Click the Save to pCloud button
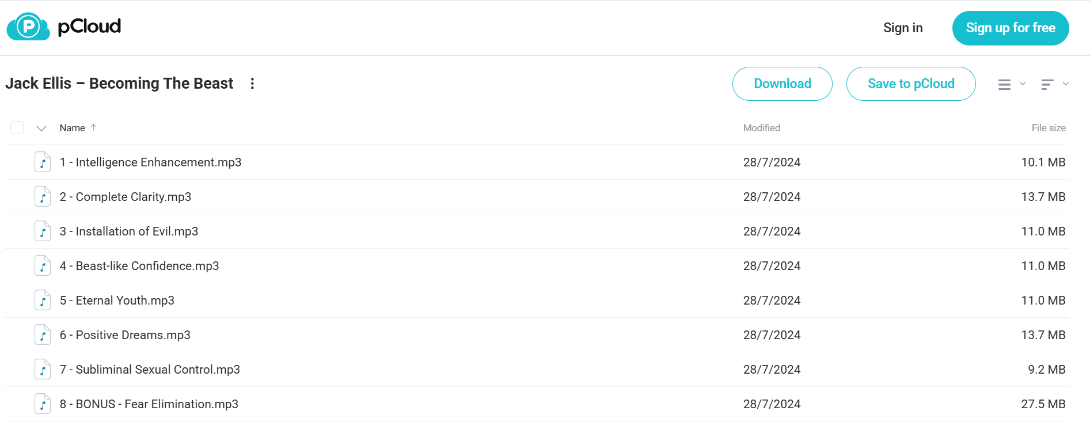The height and width of the screenshot is (441, 1090). click(x=911, y=84)
